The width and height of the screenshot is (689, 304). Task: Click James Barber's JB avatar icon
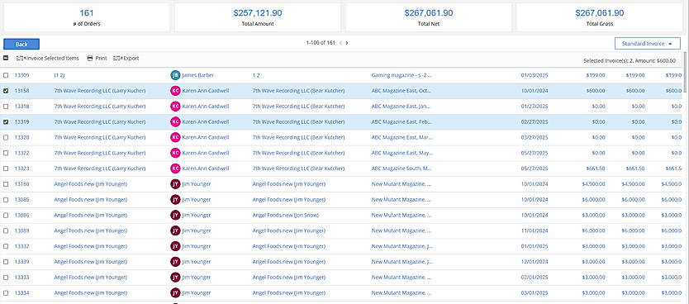[175, 75]
